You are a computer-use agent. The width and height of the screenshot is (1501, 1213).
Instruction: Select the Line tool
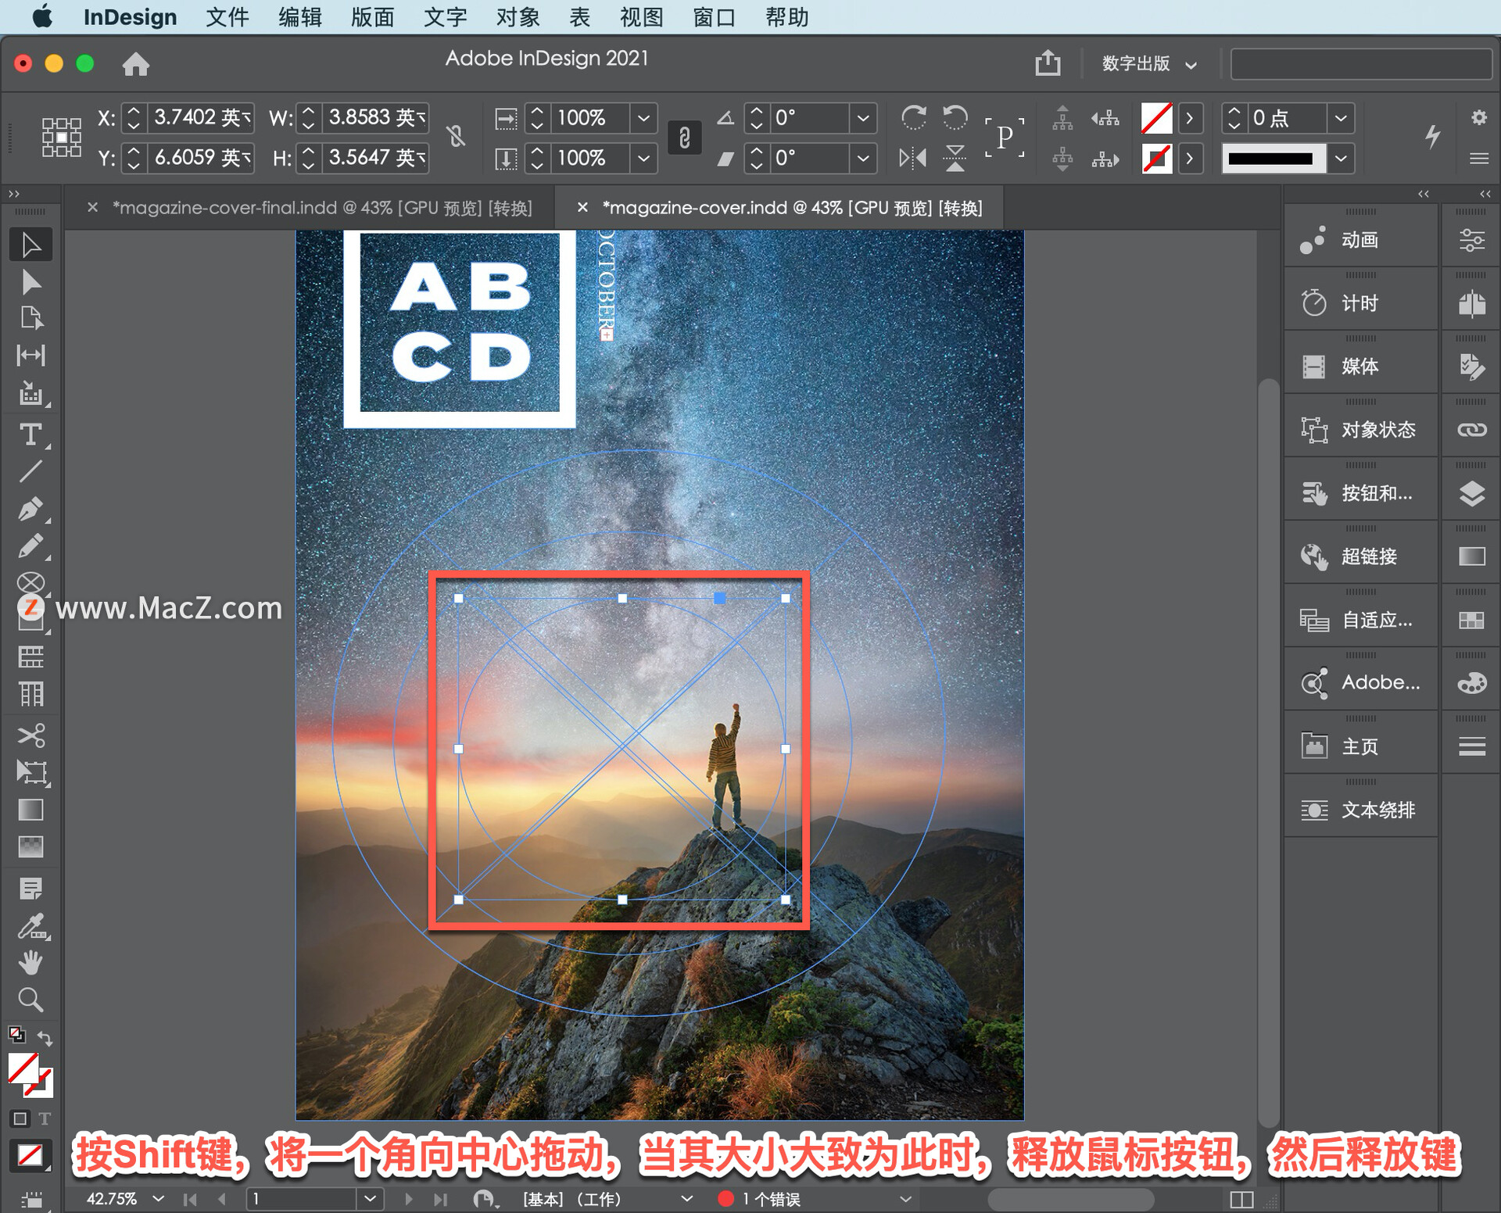30,471
